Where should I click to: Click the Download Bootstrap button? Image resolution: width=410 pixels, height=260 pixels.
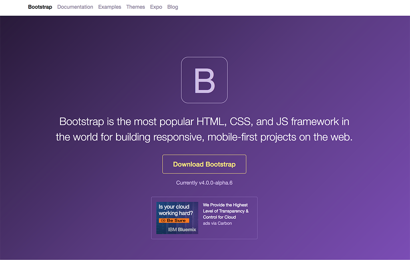point(204,164)
